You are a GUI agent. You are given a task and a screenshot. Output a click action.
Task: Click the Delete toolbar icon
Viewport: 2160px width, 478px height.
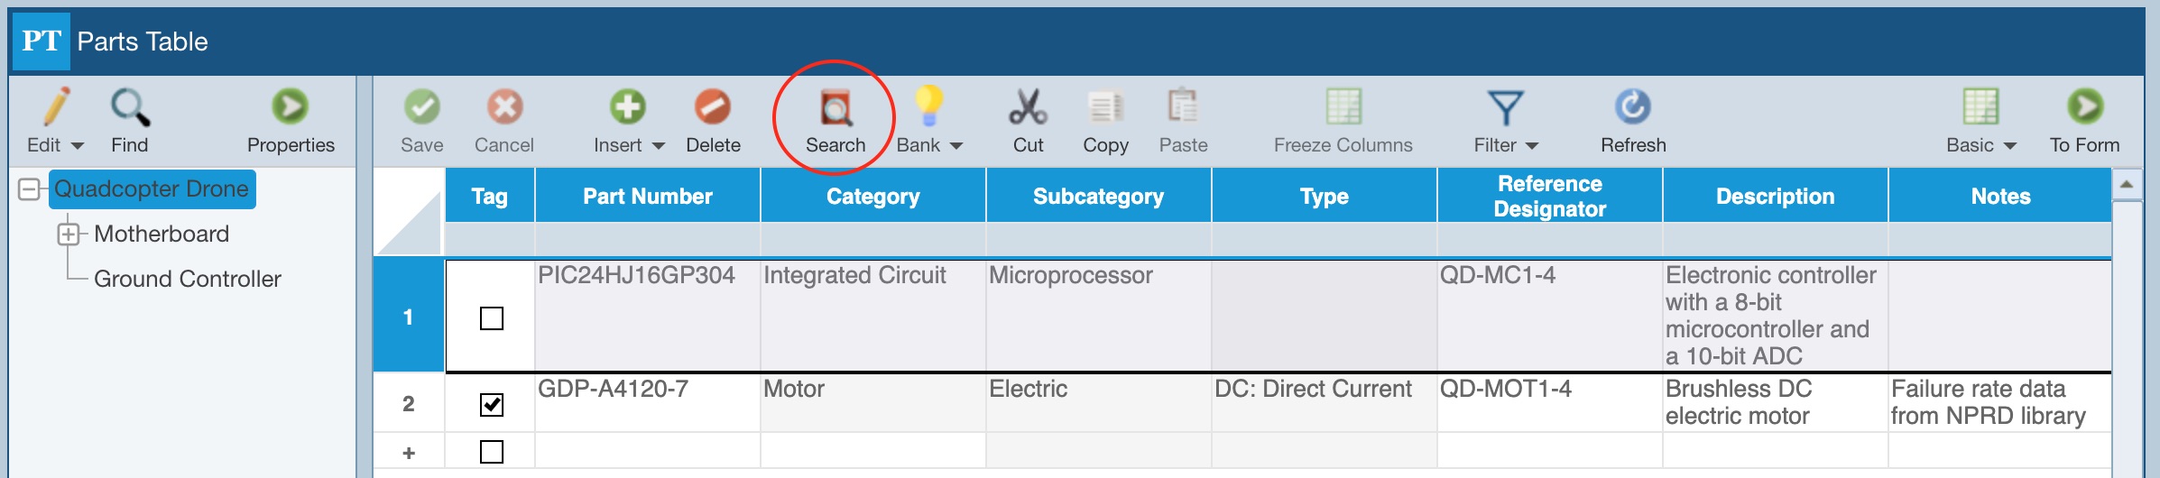(712, 106)
